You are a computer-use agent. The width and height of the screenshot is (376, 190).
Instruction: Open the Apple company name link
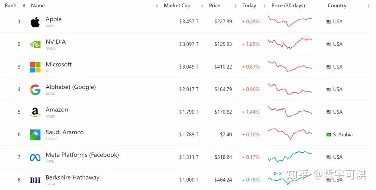tap(54, 19)
